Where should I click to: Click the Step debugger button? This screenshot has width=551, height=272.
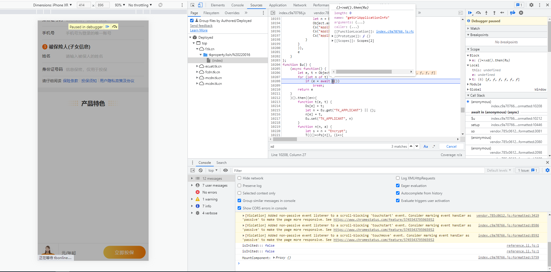pyautogui.click(x=502, y=13)
